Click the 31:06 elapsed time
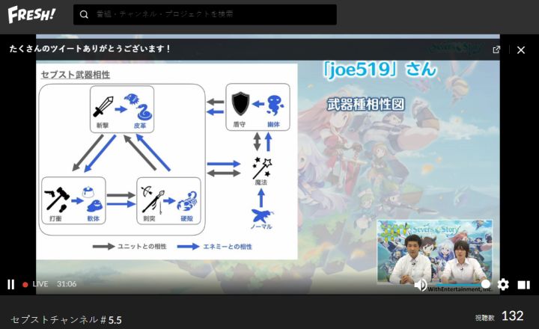 pyautogui.click(x=67, y=284)
